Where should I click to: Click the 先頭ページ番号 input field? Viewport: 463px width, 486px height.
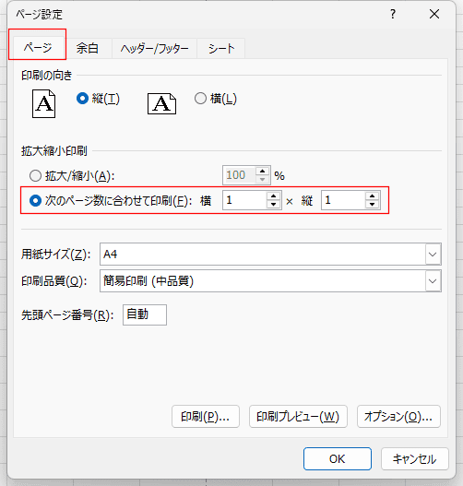(x=145, y=314)
